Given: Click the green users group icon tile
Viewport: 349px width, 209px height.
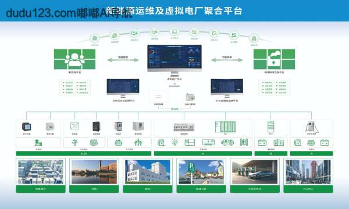Looking at the screenshot, I should (75, 59).
